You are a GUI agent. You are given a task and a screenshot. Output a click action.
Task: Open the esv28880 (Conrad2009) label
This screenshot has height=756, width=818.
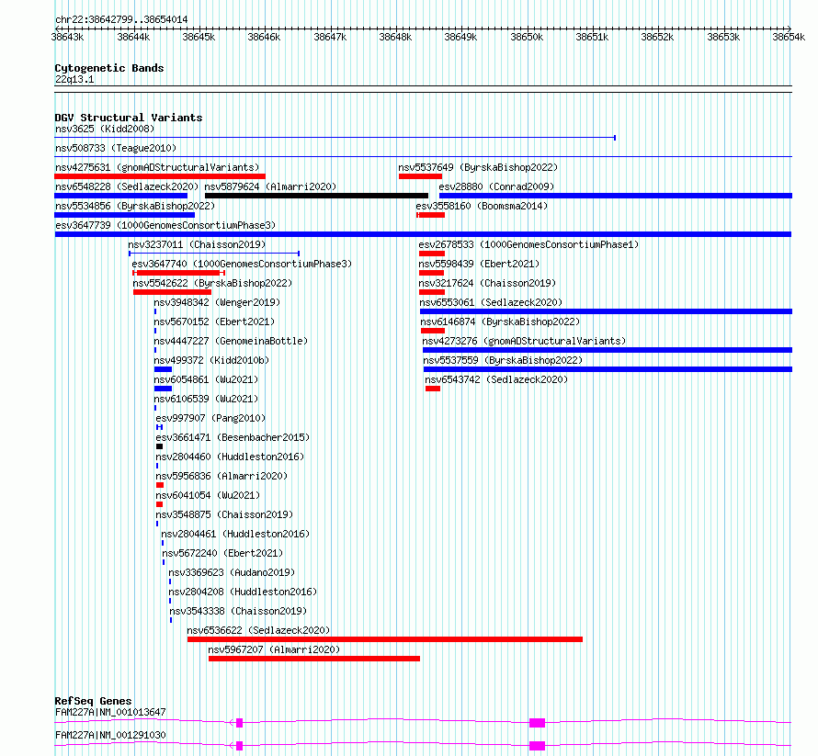(x=496, y=186)
